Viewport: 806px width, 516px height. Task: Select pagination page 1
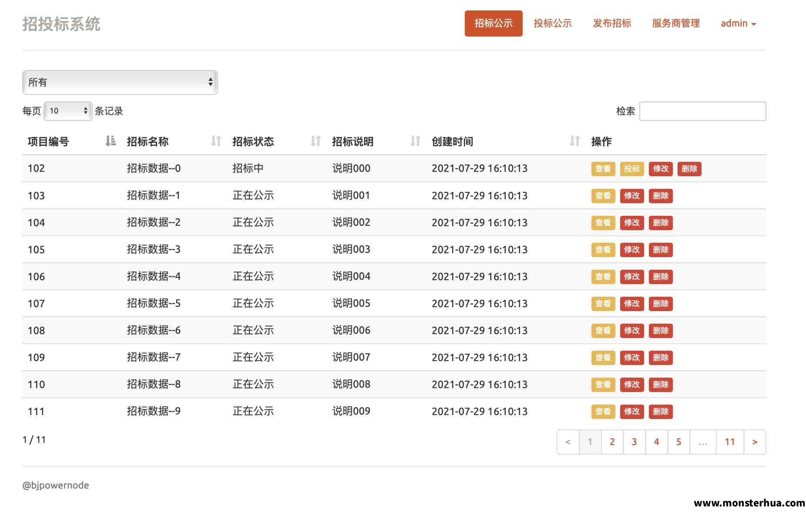[590, 442]
